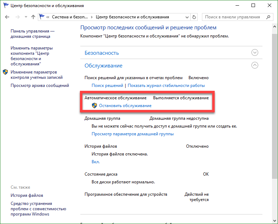Open "Система и безоп..." breadcrumb

pos(70,17)
